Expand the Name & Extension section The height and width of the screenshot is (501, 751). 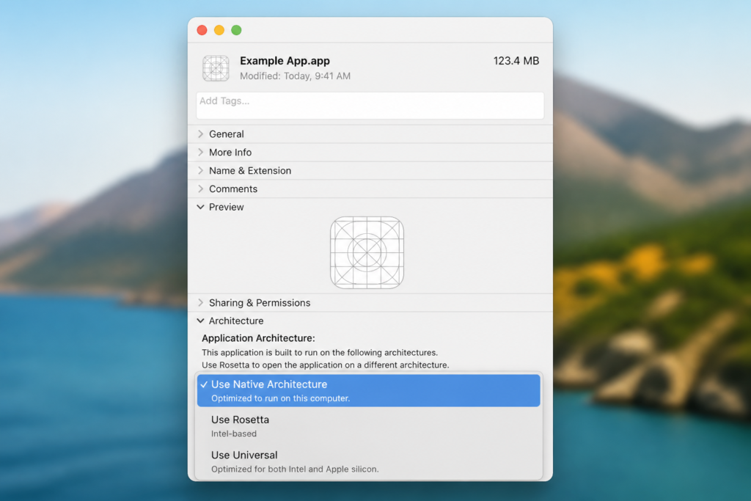200,170
